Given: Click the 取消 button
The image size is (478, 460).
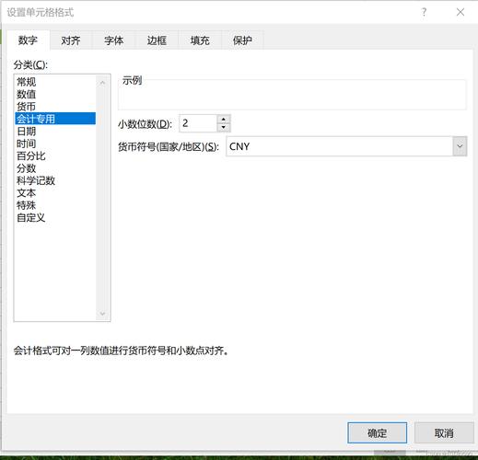Looking at the screenshot, I should 444,432.
